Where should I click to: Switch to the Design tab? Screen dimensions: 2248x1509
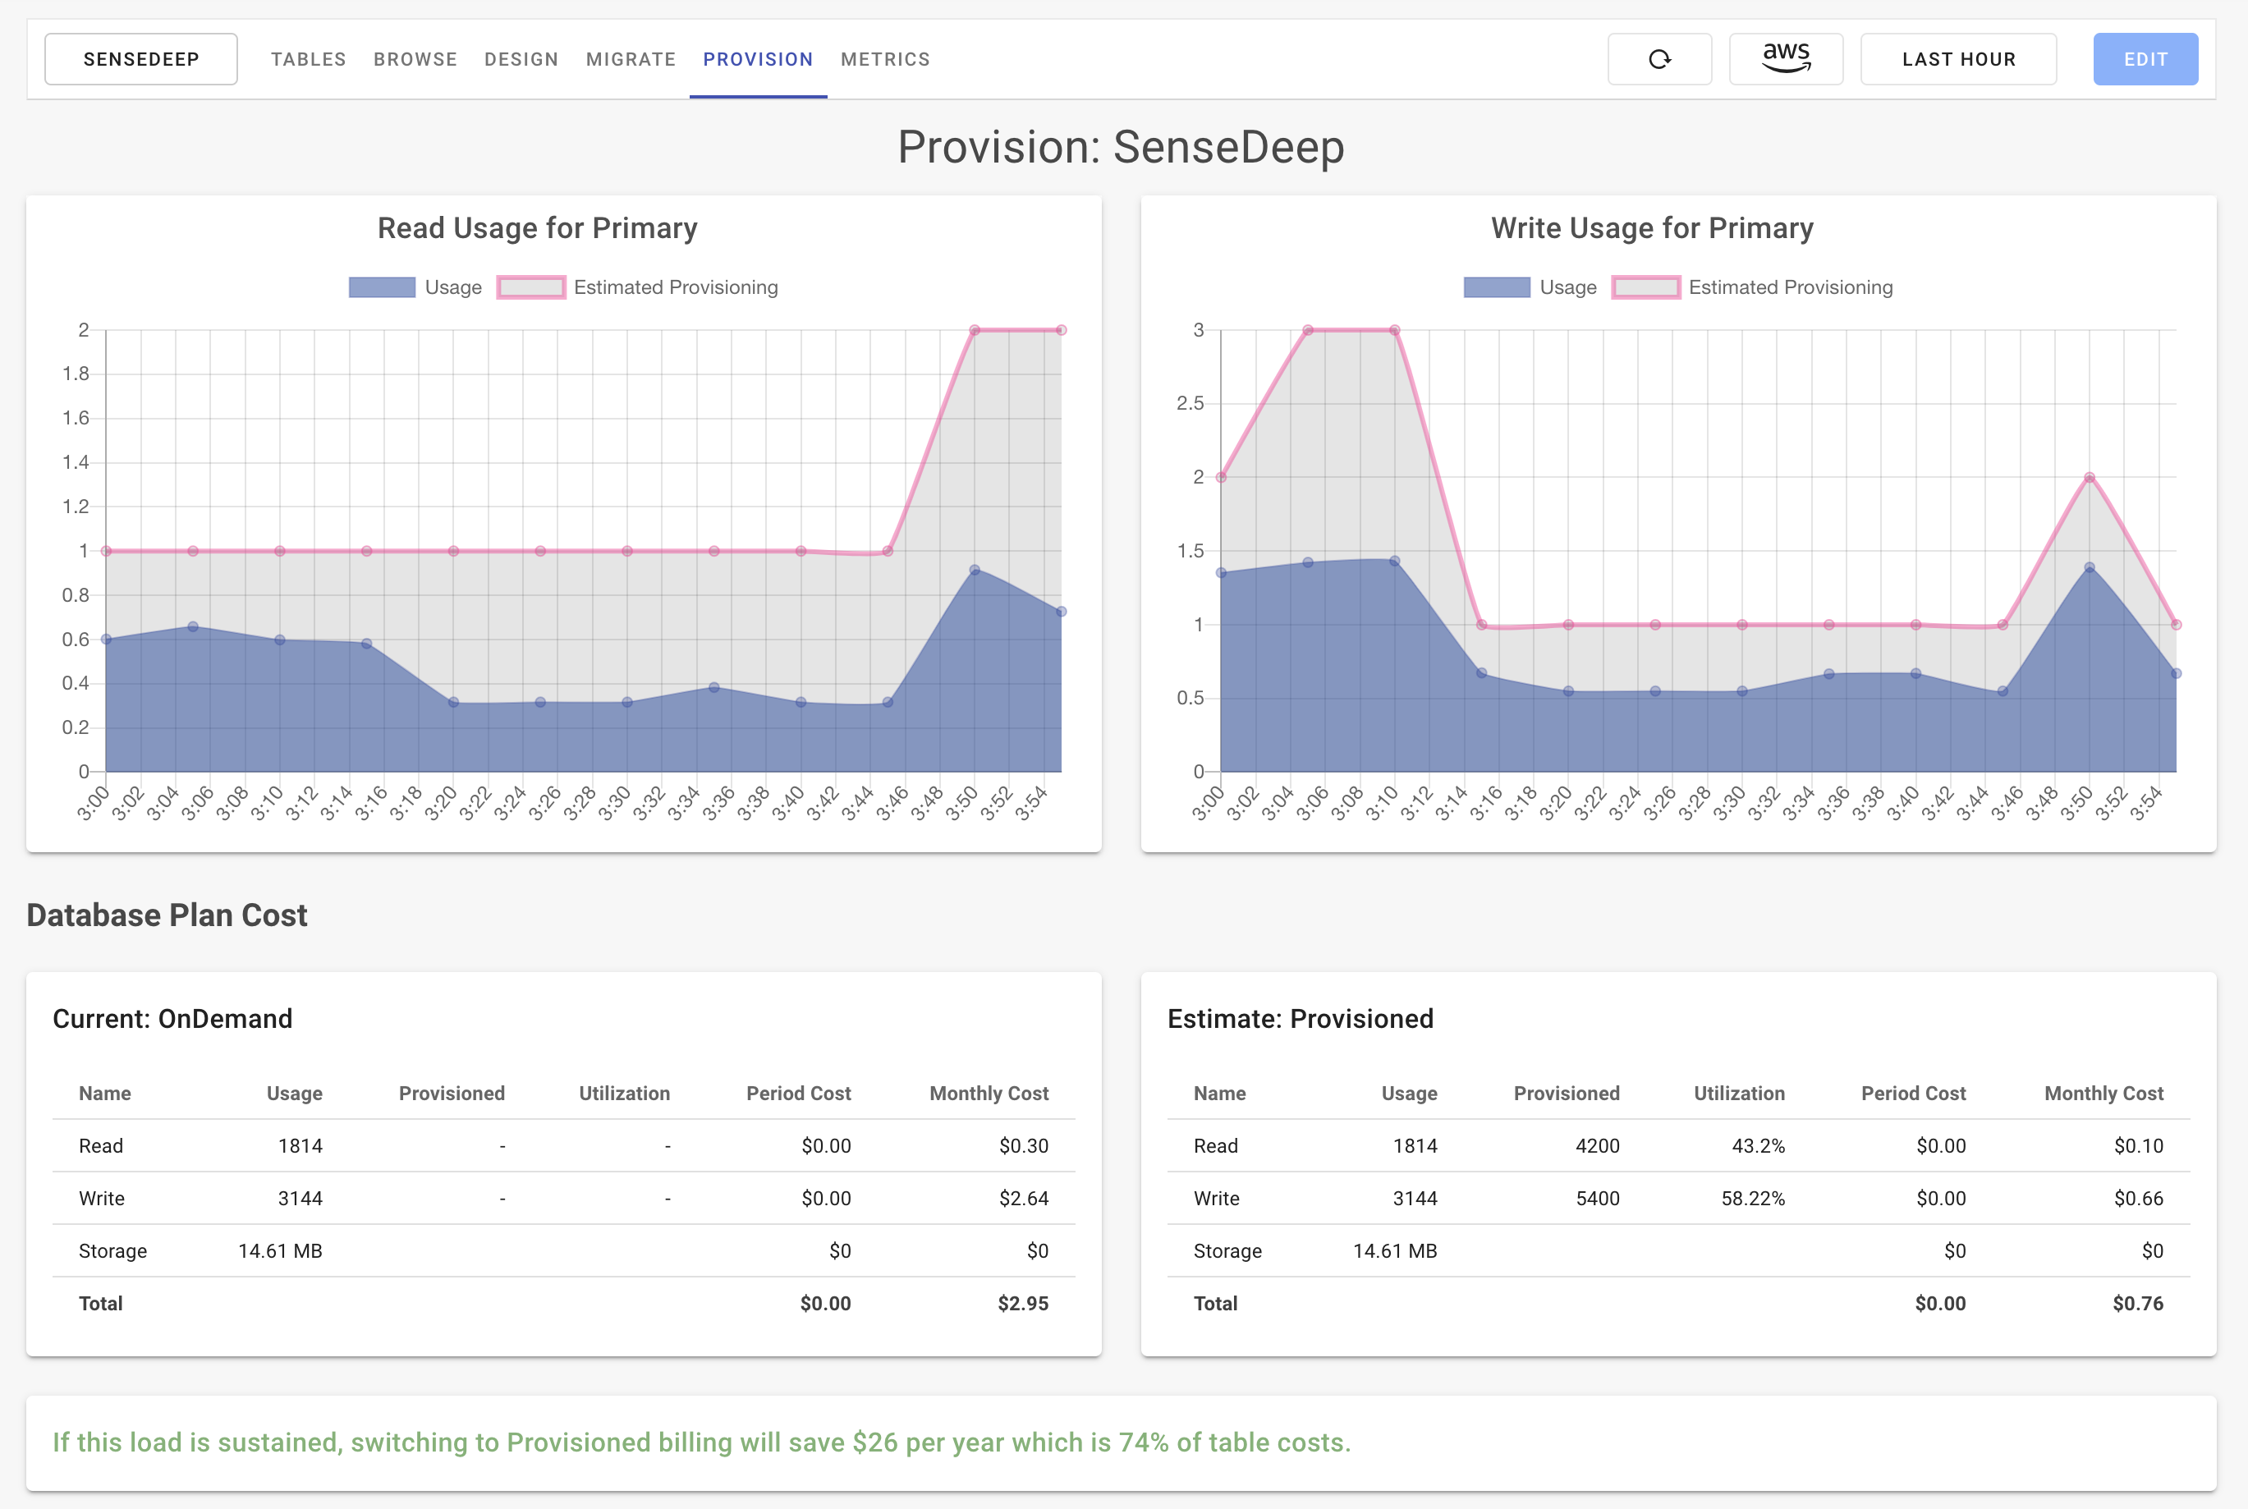(x=521, y=60)
